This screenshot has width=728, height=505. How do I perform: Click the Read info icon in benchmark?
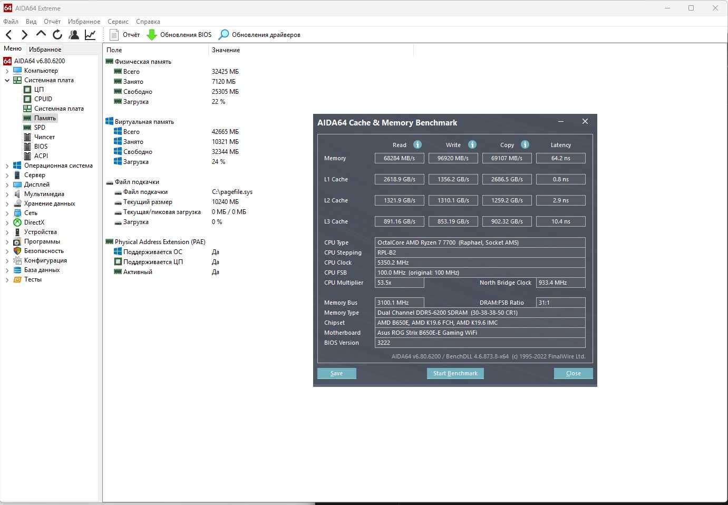(418, 144)
